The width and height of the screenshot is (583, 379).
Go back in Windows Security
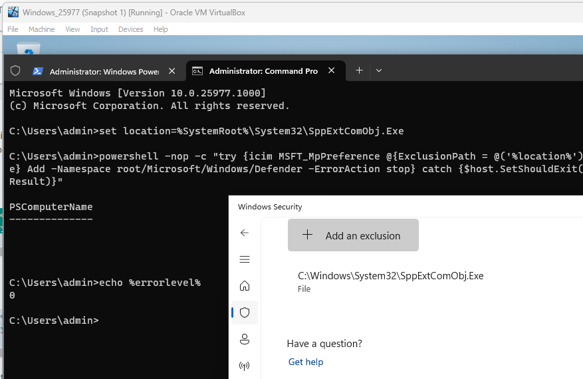click(x=244, y=233)
